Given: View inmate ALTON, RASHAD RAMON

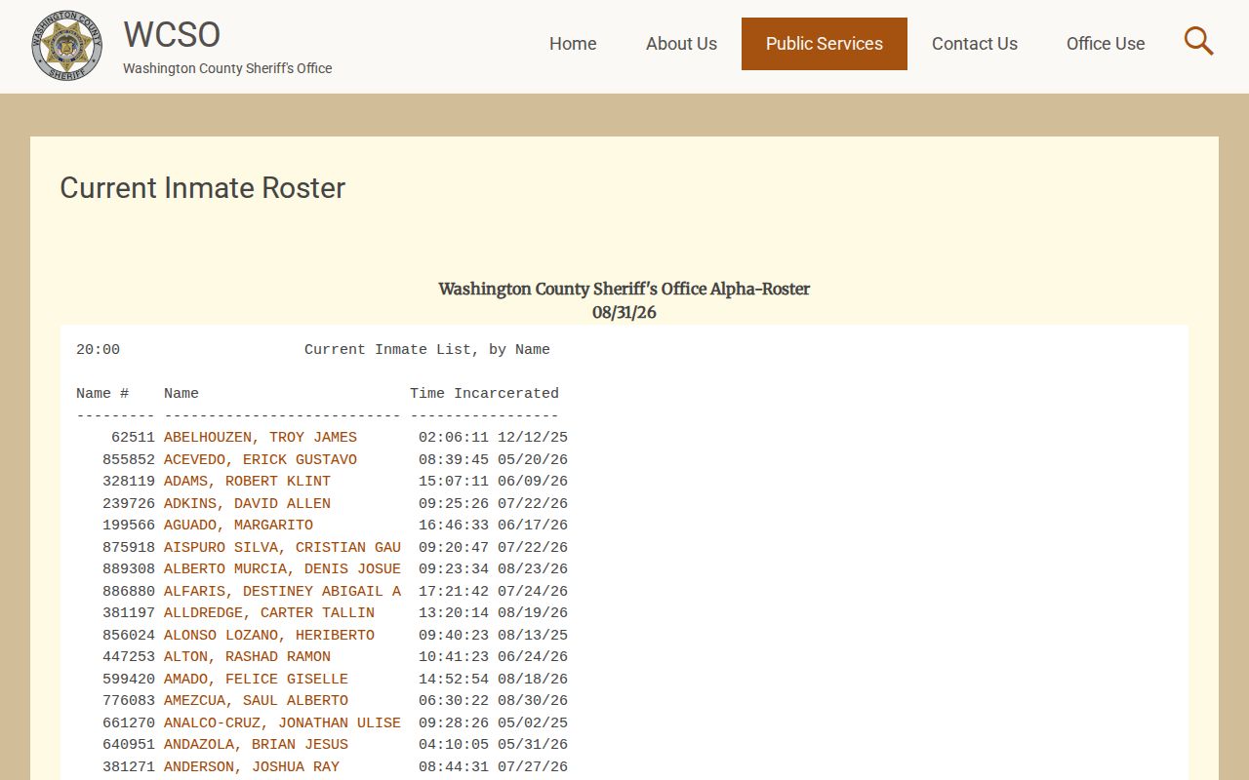Looking at the screenshot, I should pos(247,657).
